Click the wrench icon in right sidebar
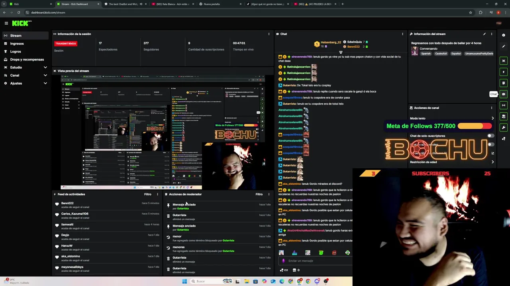510x286 pixels. pyautogui.click(x=504, y=128)
